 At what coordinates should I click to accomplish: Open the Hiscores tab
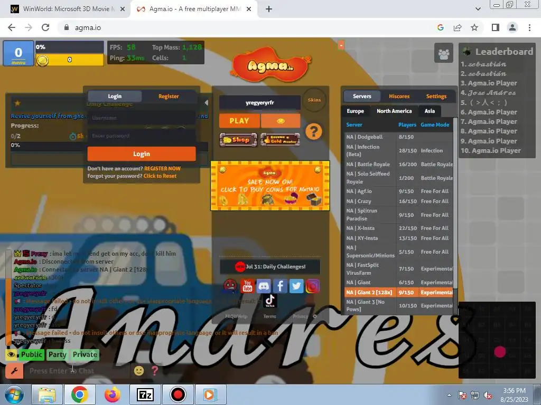pos(399,97)
